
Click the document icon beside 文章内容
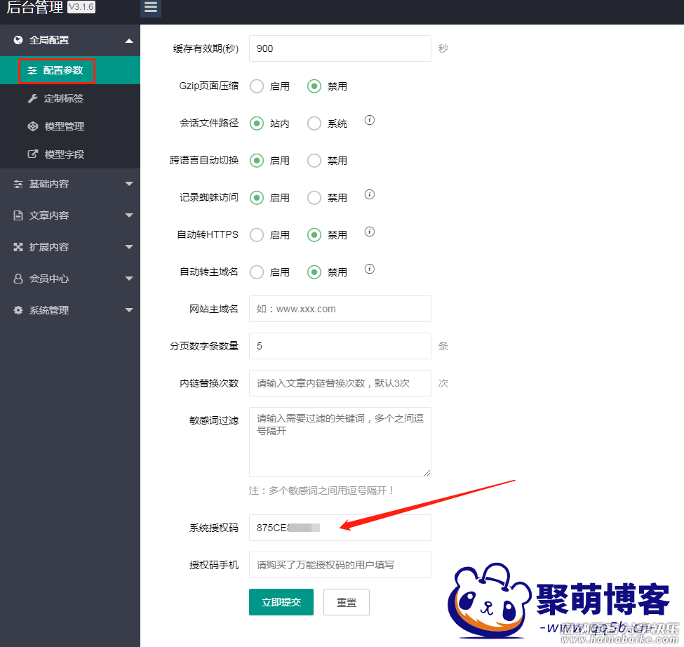(x=18, y=215)
